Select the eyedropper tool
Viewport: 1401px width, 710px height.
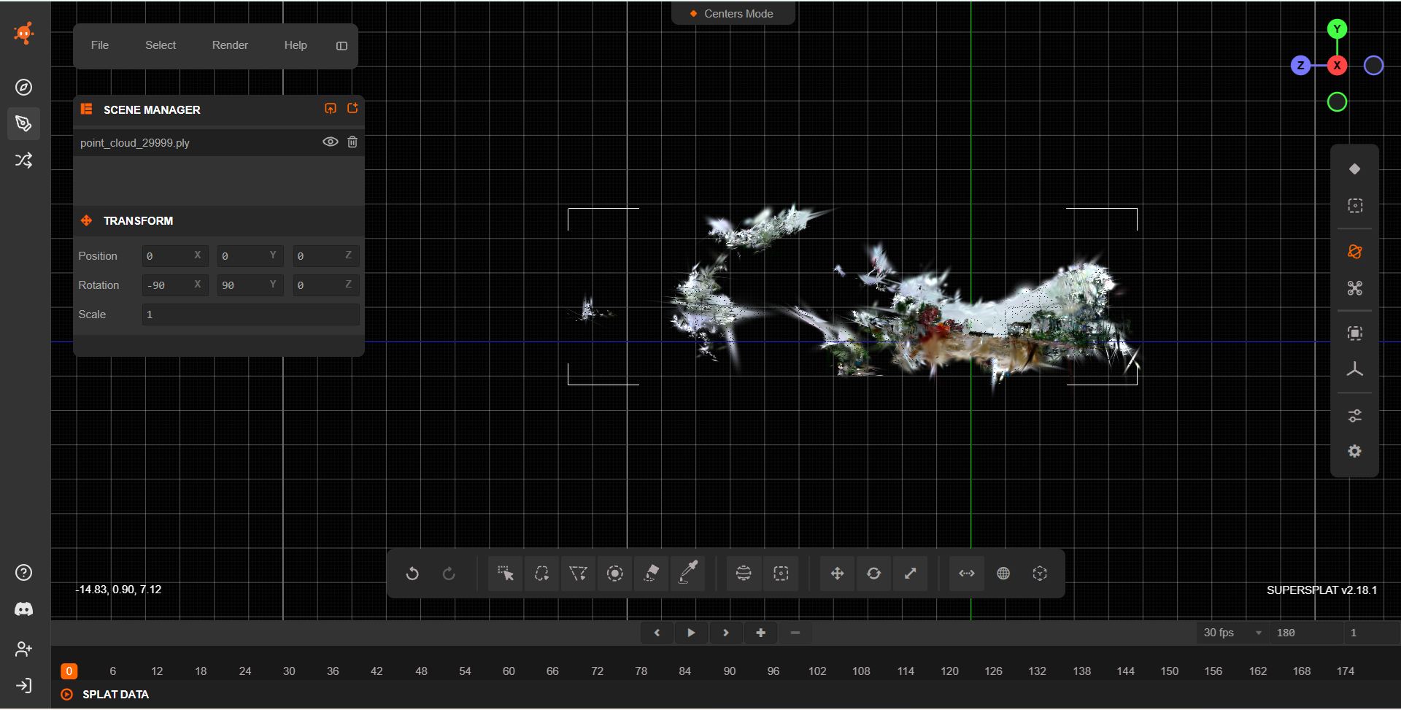pyautogui.click(x=687, y=574)
